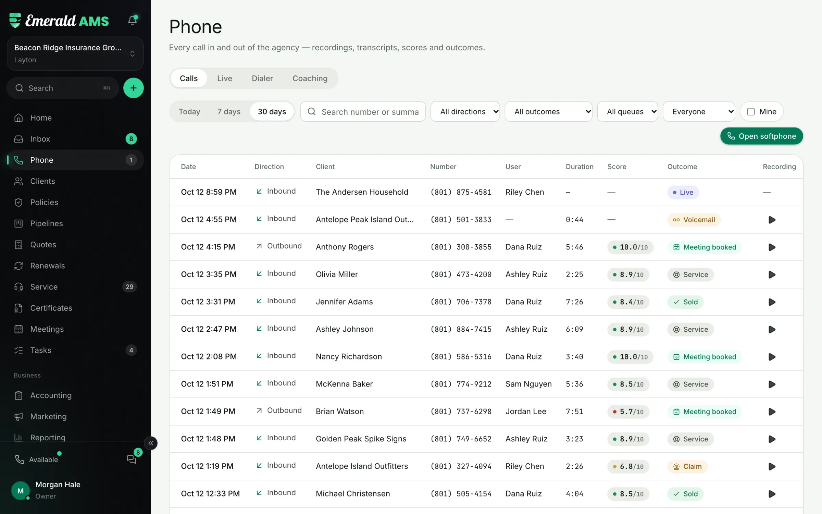
Task: Switch to the Dialer tab
Action: pyautogui.click(x=262, y=78)
